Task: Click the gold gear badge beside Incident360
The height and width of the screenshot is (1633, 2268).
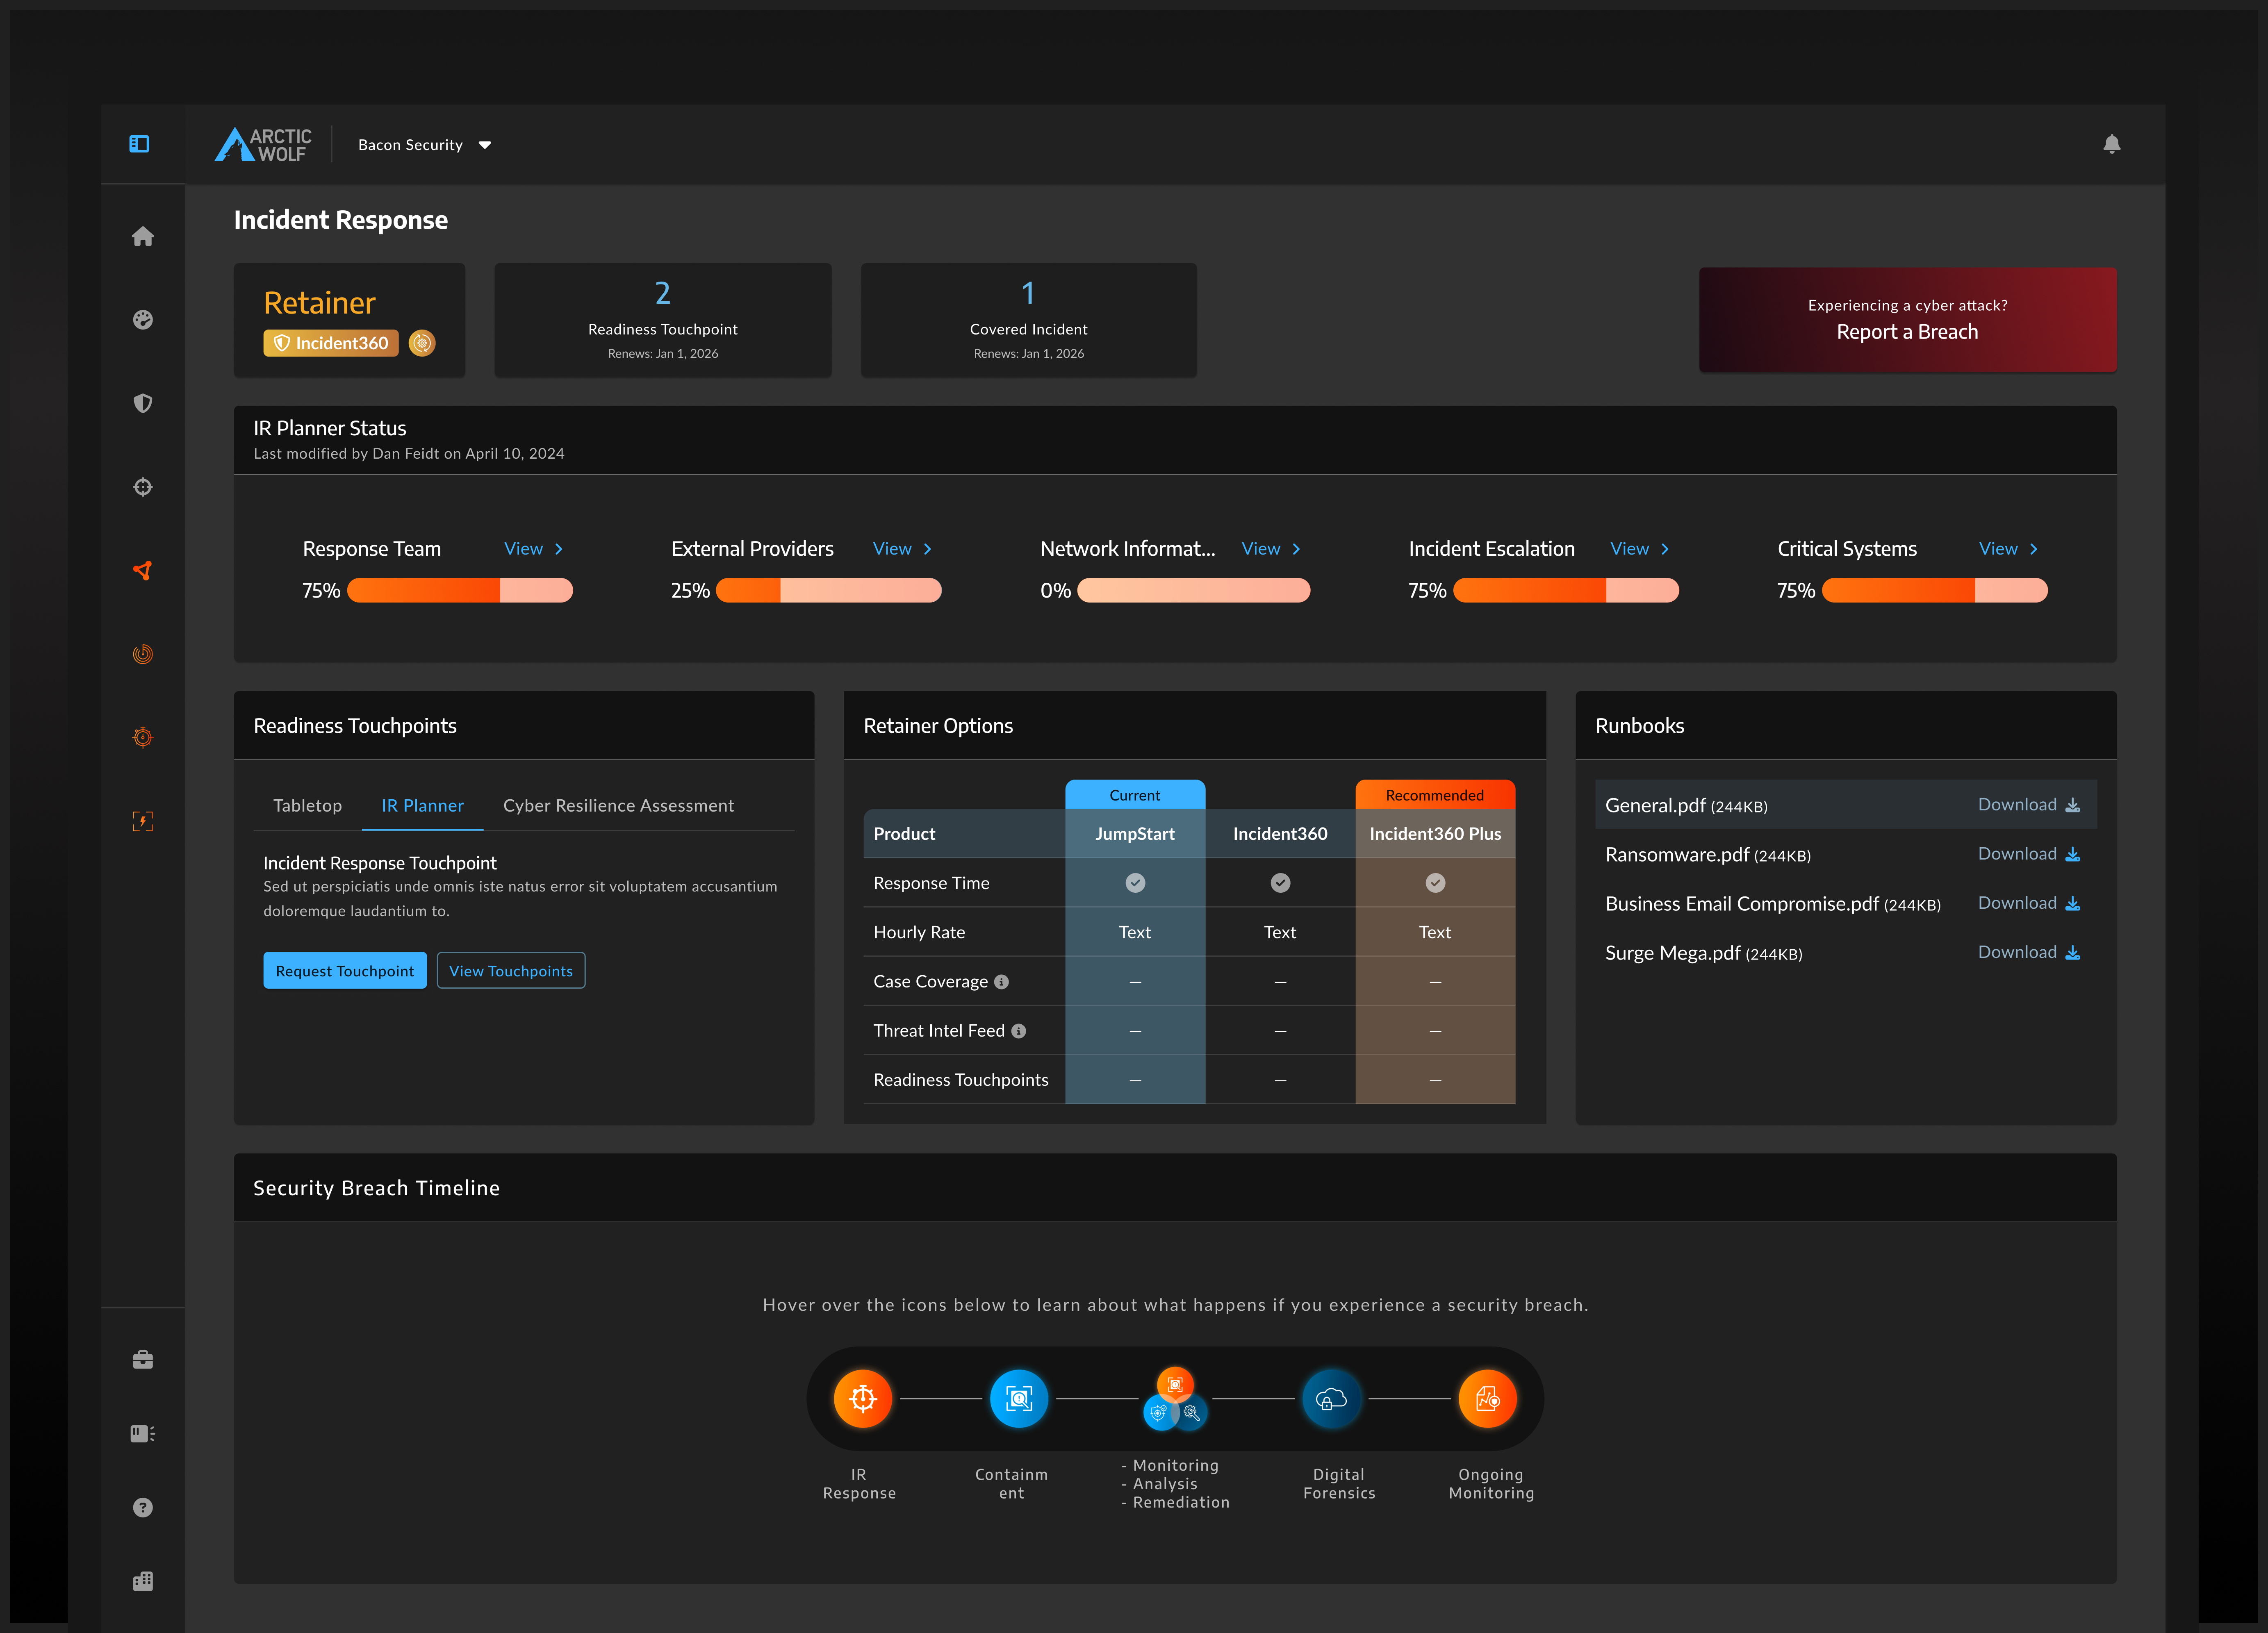Action: [x=422, y=343]
